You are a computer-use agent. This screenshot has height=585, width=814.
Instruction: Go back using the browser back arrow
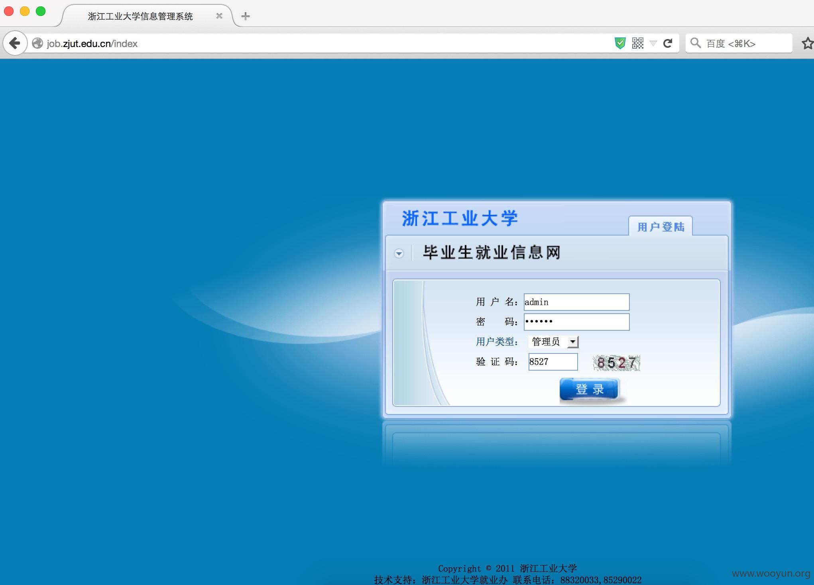pos(15,43)
